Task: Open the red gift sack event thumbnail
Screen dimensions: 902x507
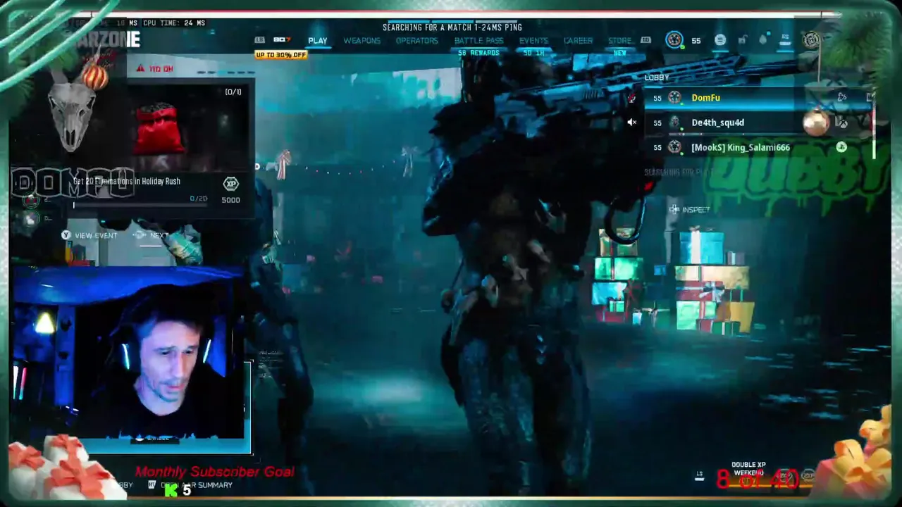Action: click(x=159, y=129)
